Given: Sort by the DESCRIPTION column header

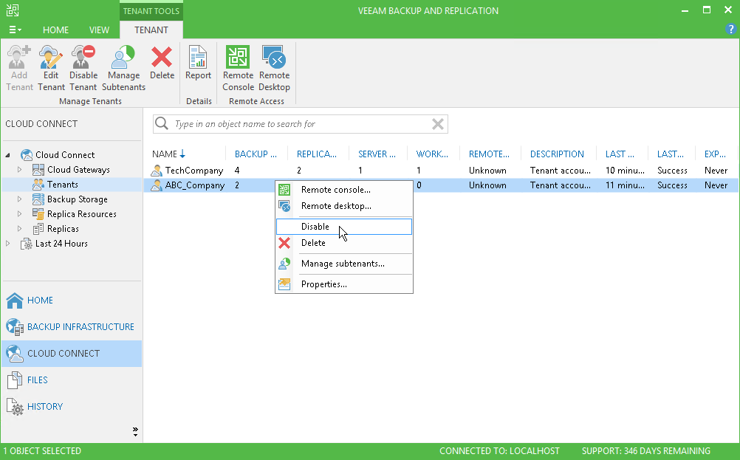Looking at the screenshot, I should point(557,154).
